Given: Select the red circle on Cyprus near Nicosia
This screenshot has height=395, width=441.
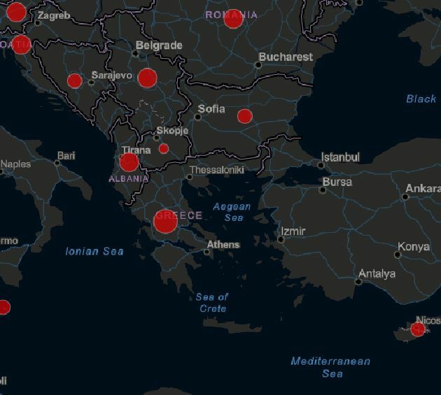Looking at the screenshot, I should tap(418, 329).
